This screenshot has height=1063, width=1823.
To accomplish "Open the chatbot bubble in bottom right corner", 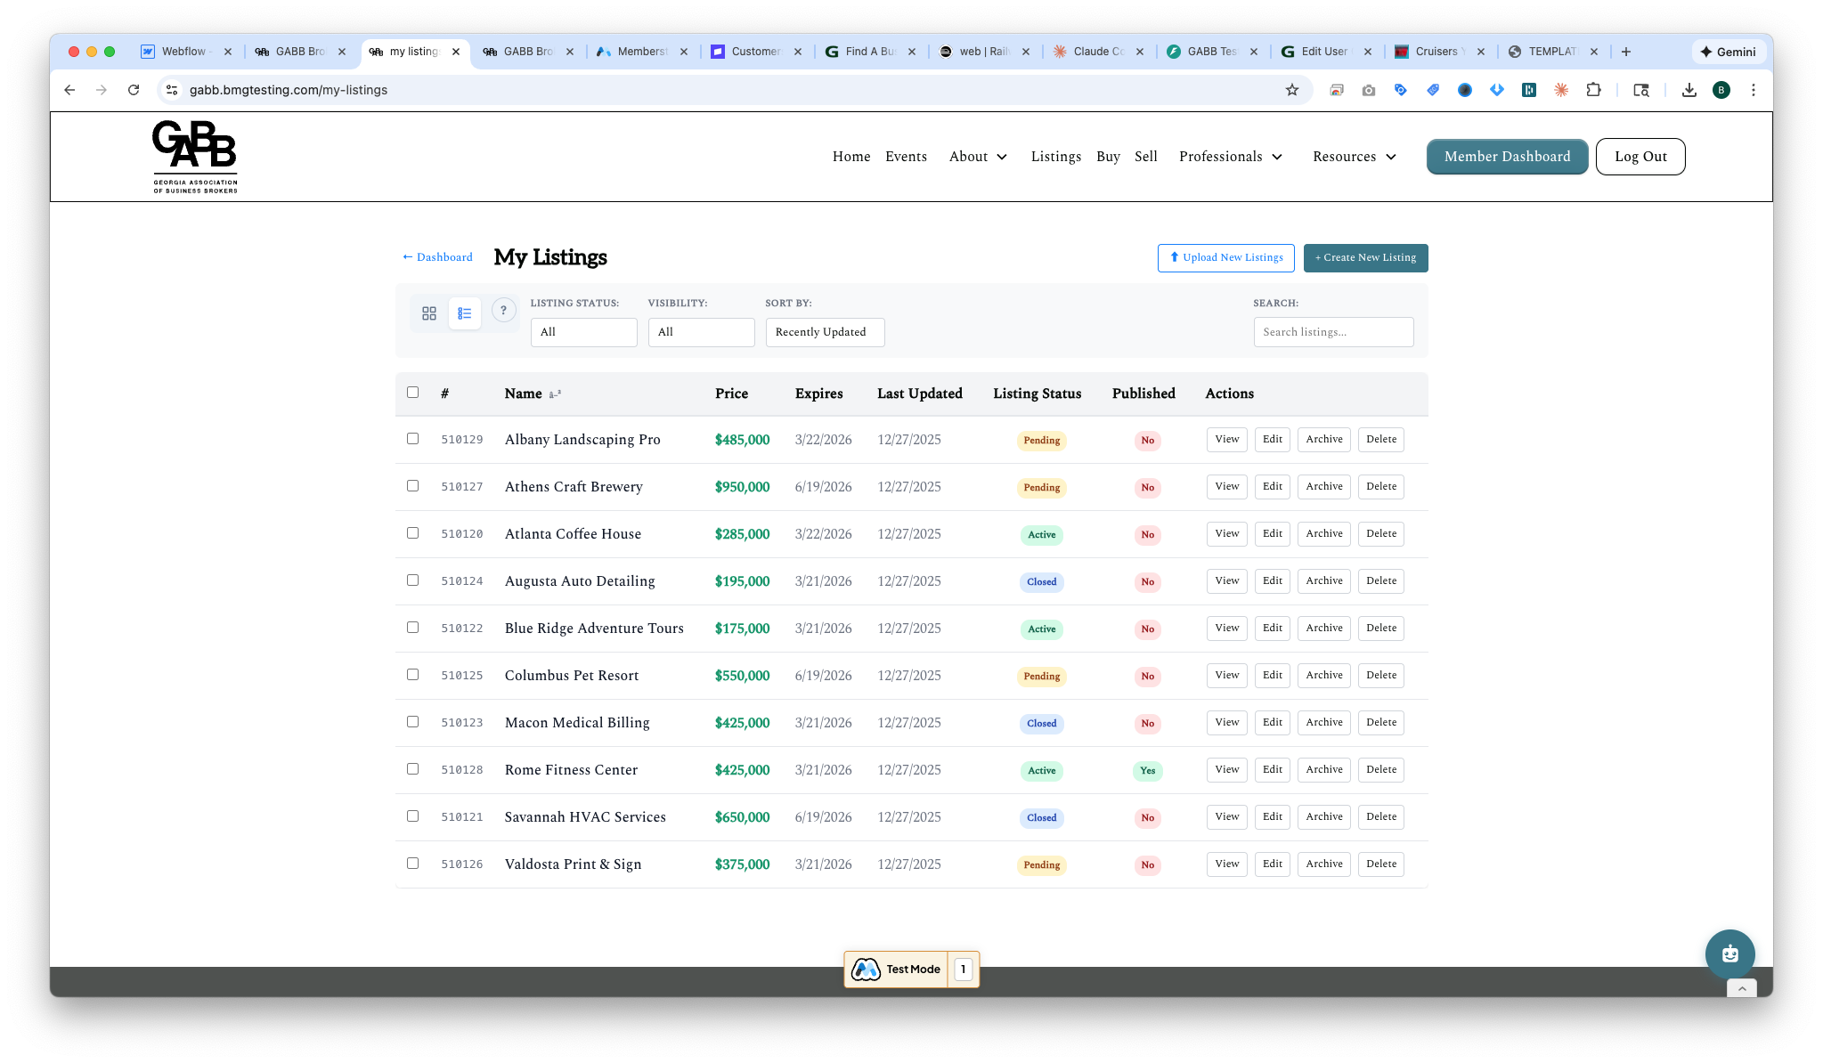I will 1729,953.
